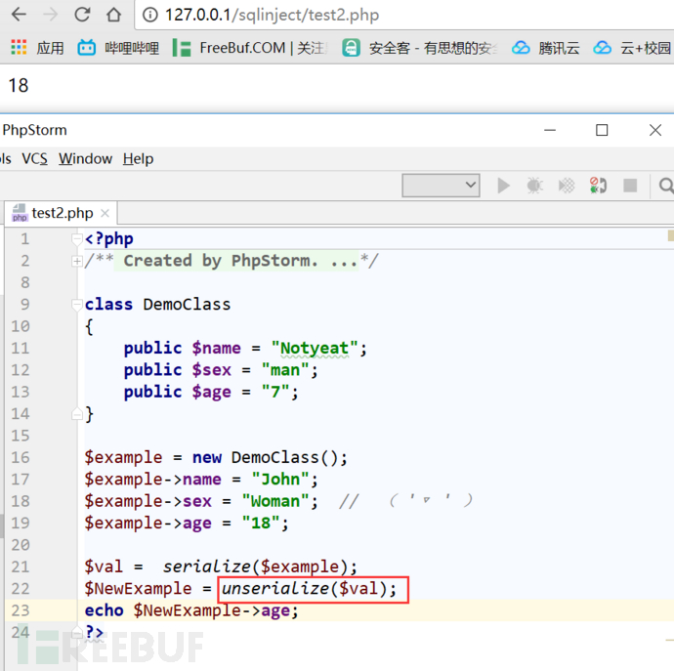Collapse the PHP opening tag fold on line 1
The image size is (674, 671).
coord(77,239)
